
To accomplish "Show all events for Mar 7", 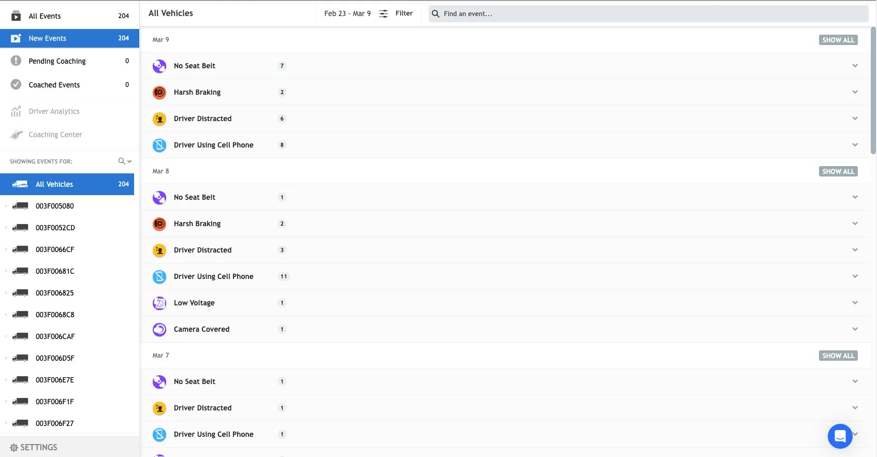I will 838,356.
